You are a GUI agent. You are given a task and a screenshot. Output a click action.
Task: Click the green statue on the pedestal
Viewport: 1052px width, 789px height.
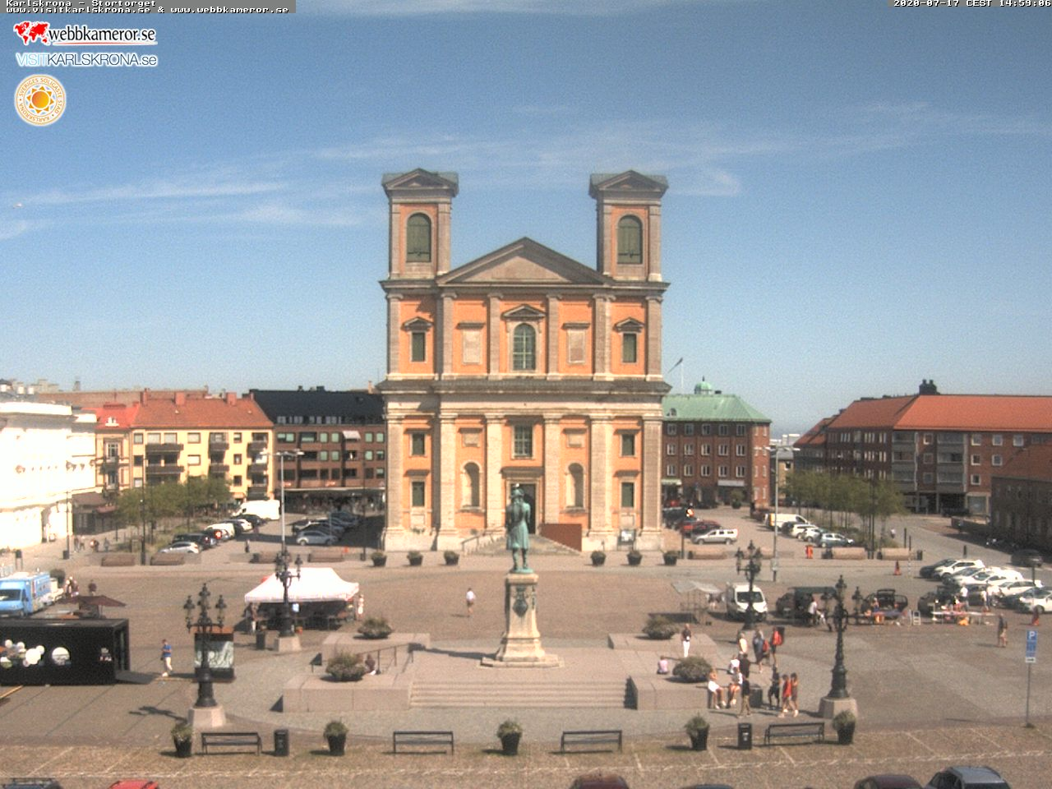pyautogui.click(x=518, y=529)
